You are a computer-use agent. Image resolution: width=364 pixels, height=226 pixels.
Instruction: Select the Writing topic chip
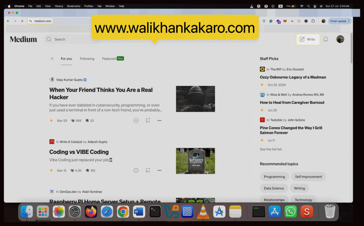tap(299, 188)
